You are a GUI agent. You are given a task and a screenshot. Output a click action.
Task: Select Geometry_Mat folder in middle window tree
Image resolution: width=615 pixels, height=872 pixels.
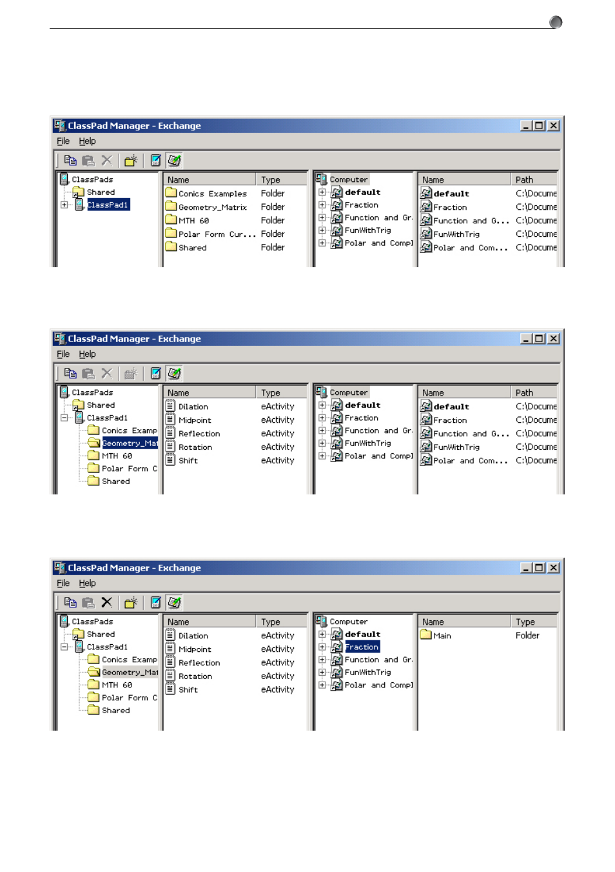tap(130, 443)
